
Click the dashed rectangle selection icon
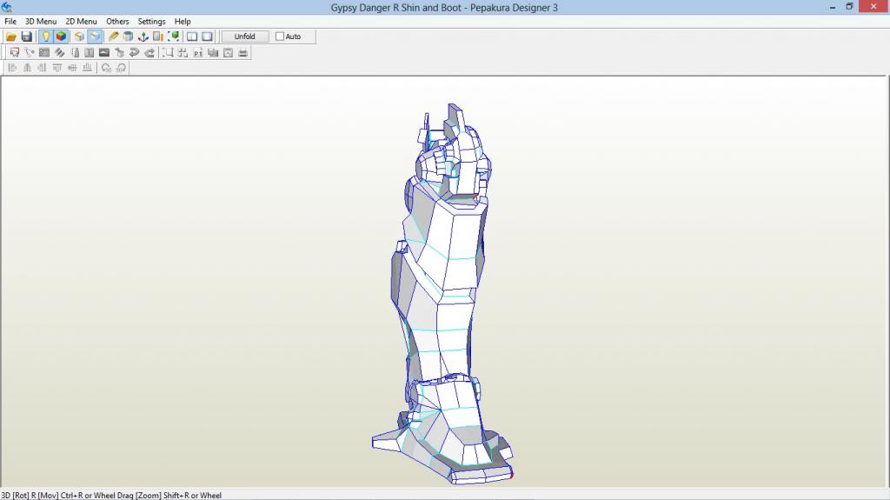pyautogui.click(x=168, y=53)
